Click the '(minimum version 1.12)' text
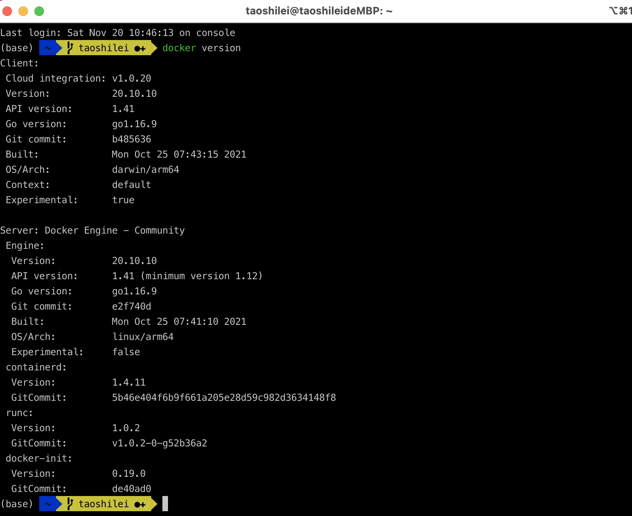Viewport: 632px width, 516px height. click(x=202, y=276)
